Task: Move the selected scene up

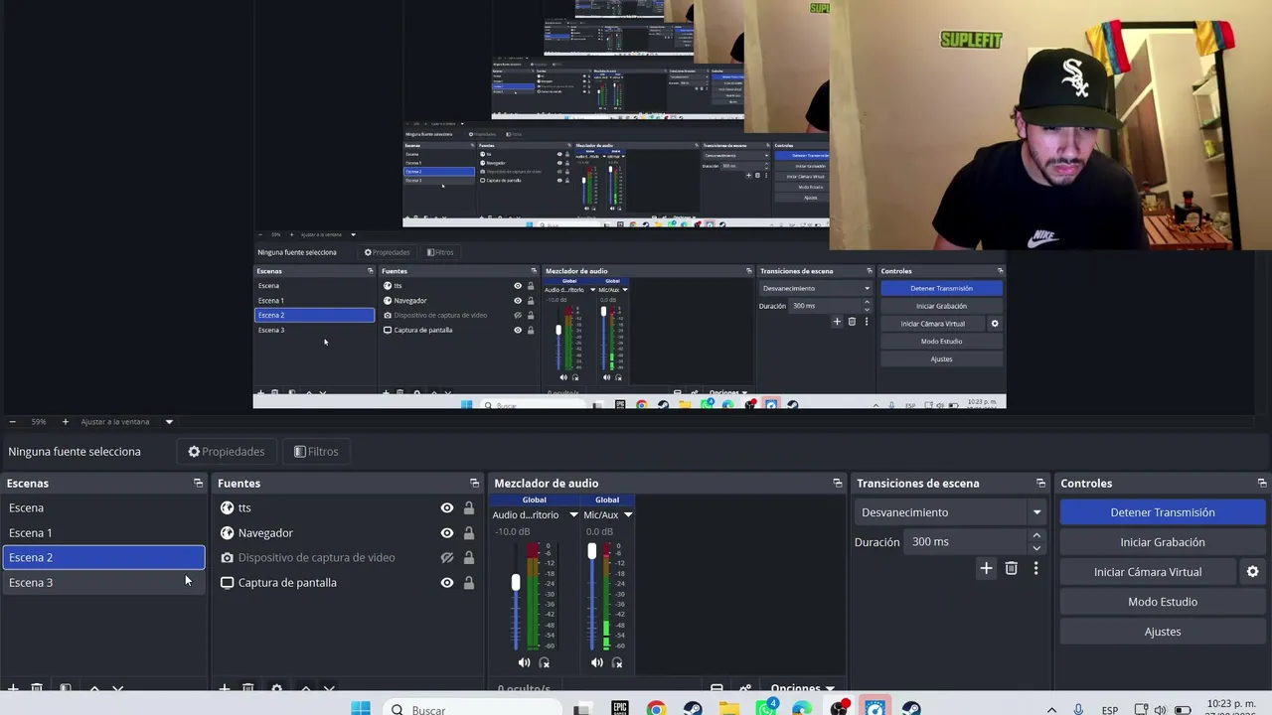Action: (x=94, y=688)
